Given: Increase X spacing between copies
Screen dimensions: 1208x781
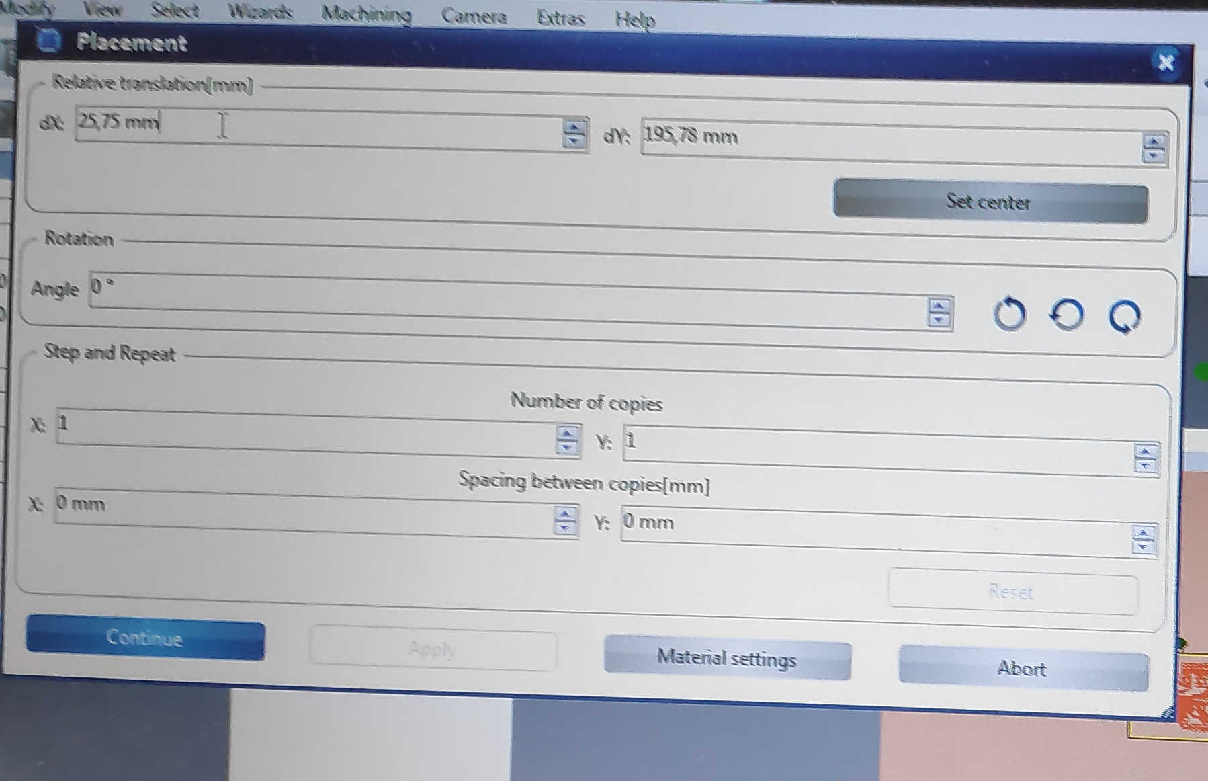Looking at the screenshot, I should pyautogui.click(x=565, y=514).
